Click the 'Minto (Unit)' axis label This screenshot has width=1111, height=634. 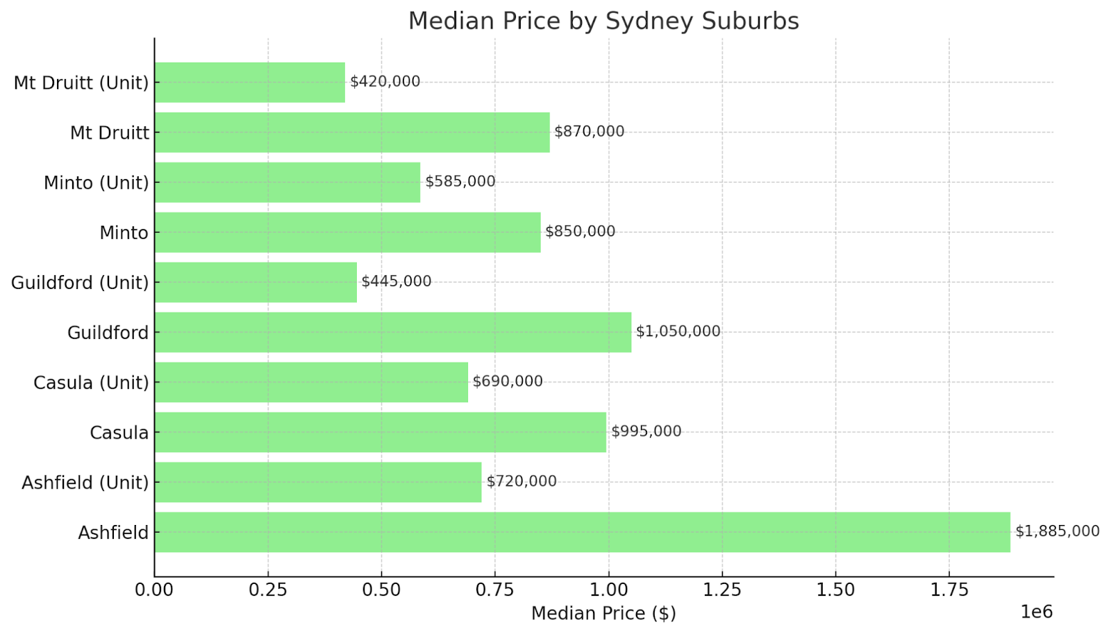pos(97,183)
